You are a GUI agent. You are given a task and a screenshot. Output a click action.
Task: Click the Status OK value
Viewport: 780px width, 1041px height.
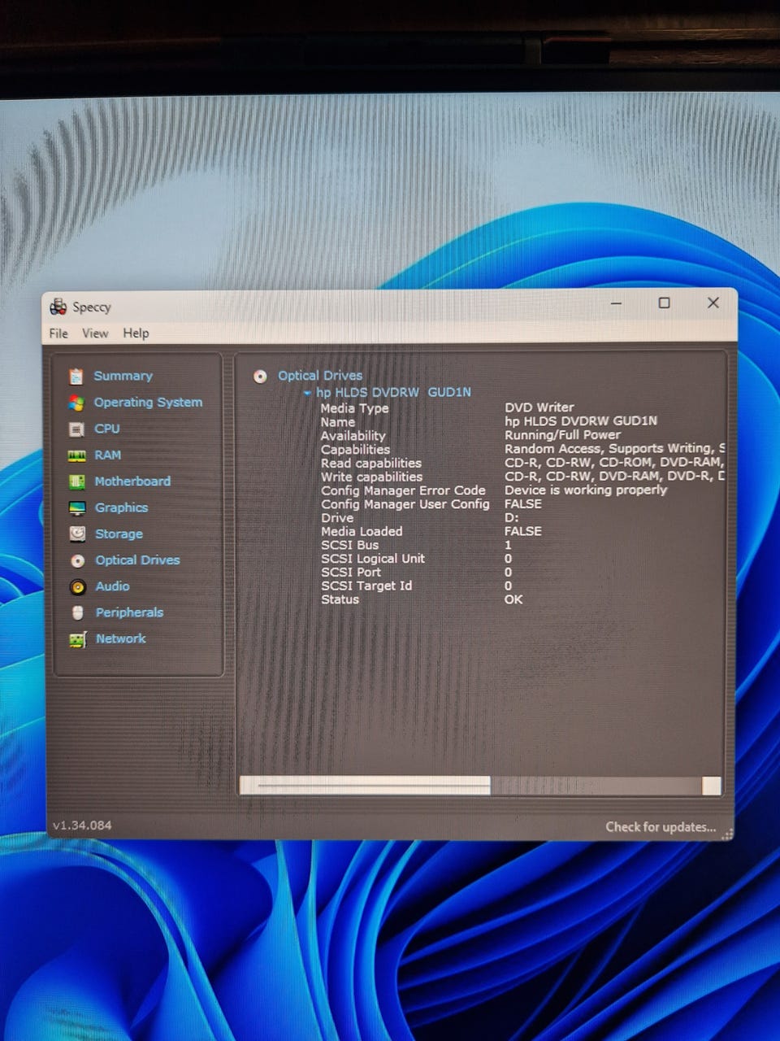tap(513, 599)
